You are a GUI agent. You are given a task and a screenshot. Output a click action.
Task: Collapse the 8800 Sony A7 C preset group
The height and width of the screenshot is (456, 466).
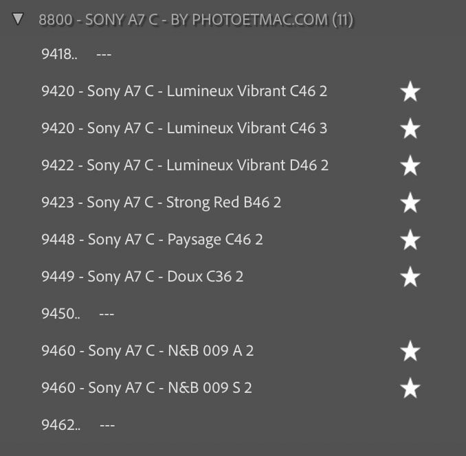pyautogui.click(x=19, y=19)
